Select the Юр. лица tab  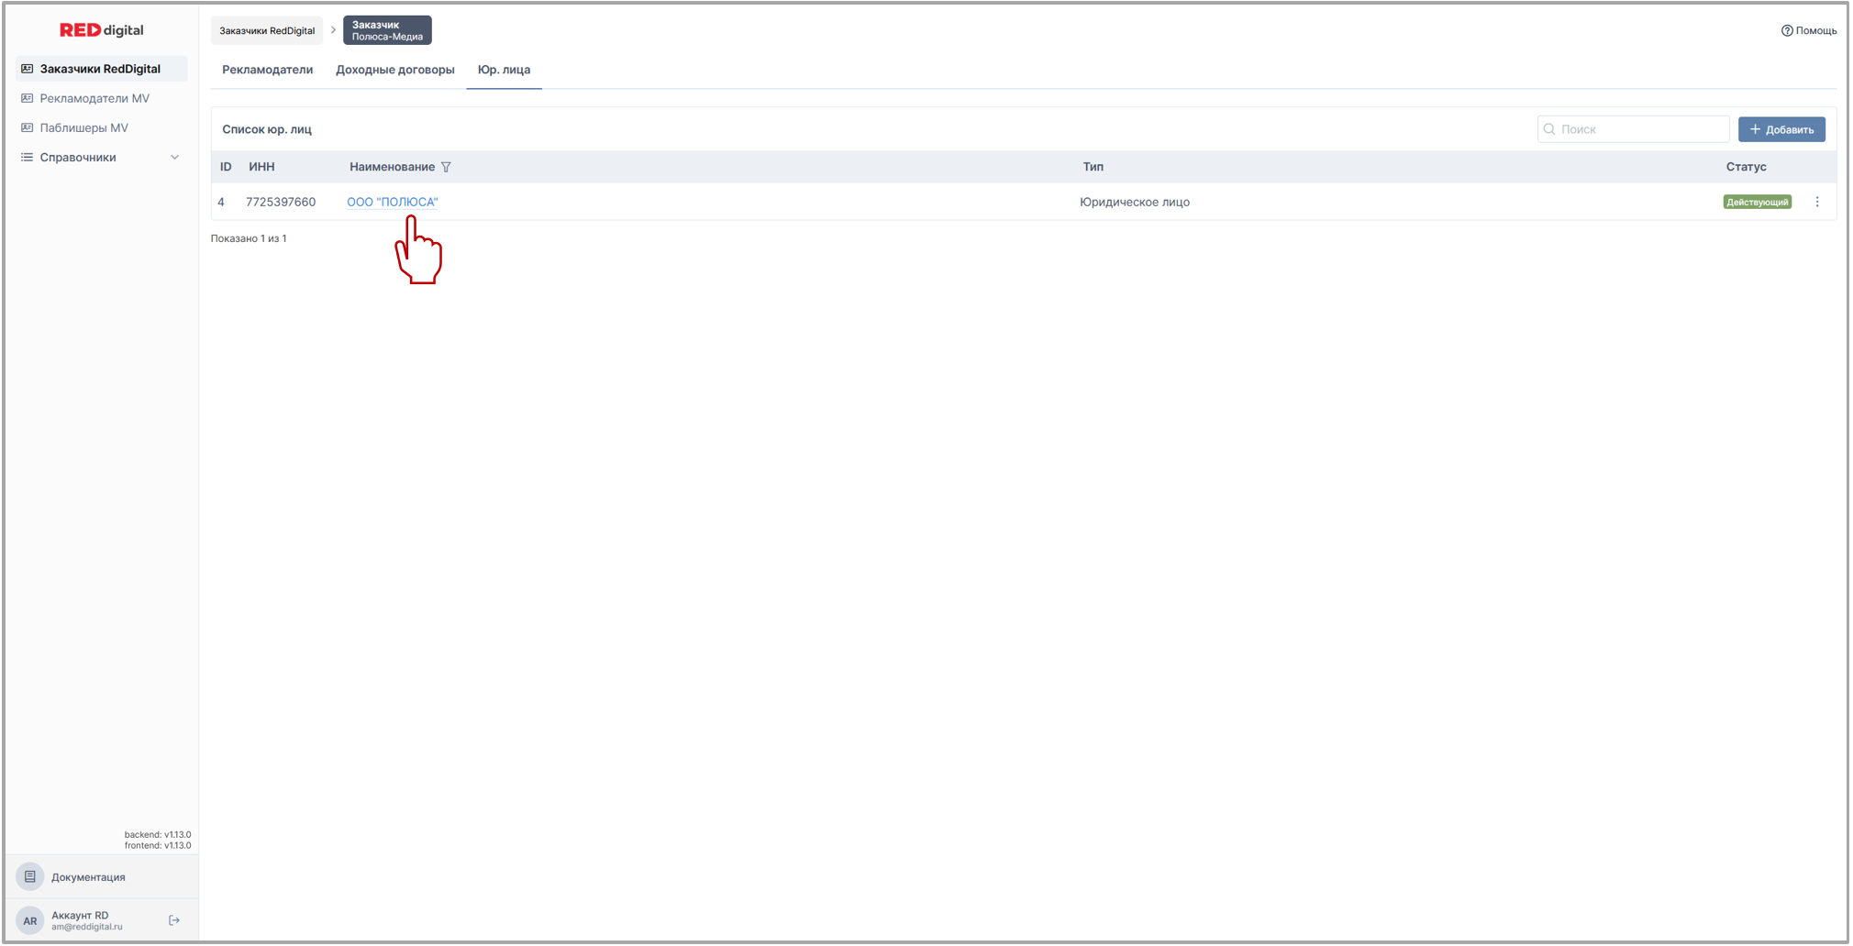(x=504, y=70)
